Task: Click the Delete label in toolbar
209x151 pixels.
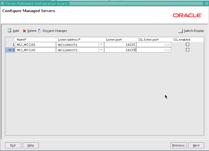Action: click(32, 31)
